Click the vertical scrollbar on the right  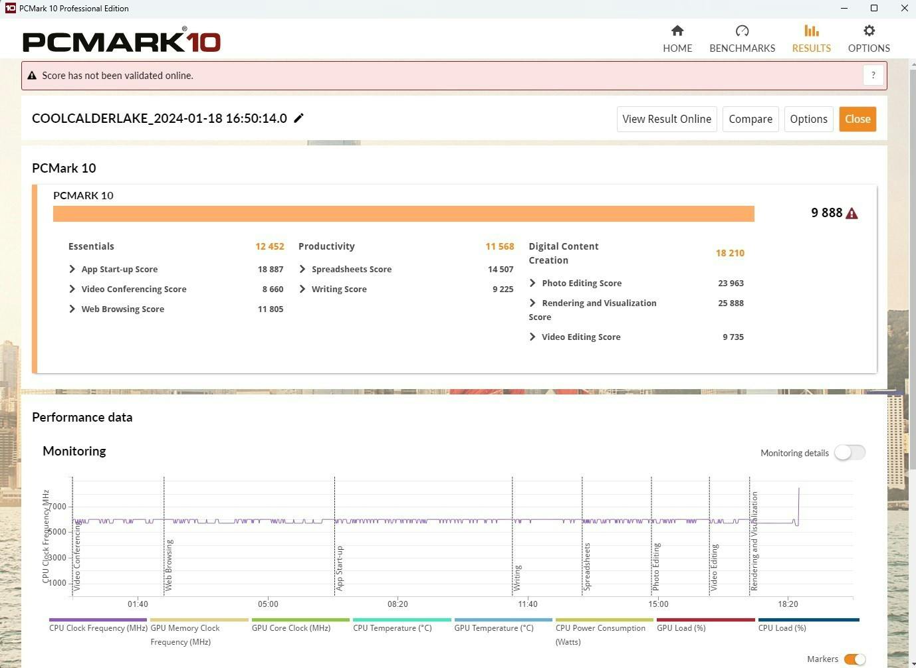coord(911,266)
